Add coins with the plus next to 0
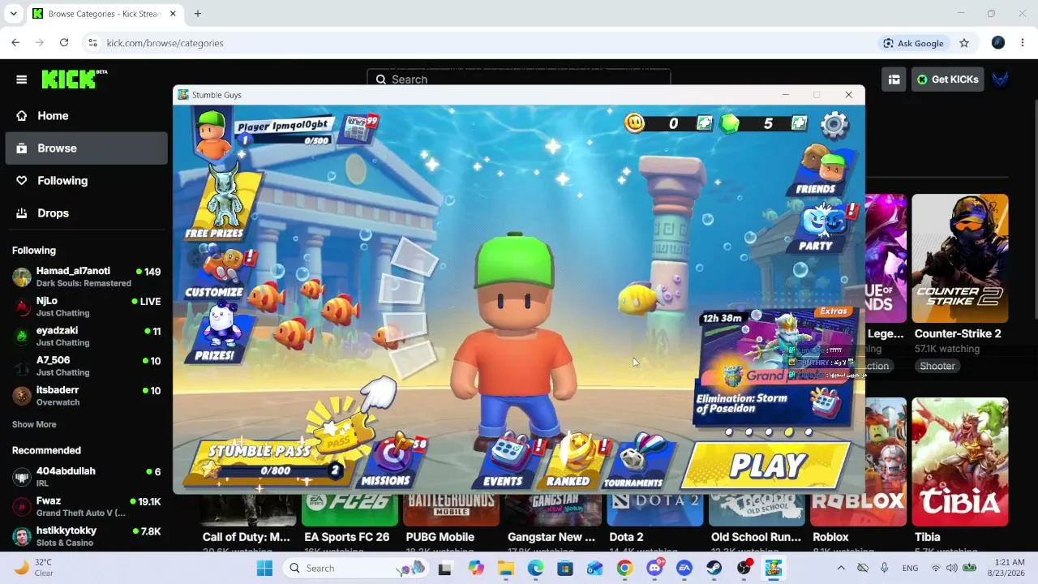Screen dimensions: 1038x584 pyautogui.click(x=705, y=123)
